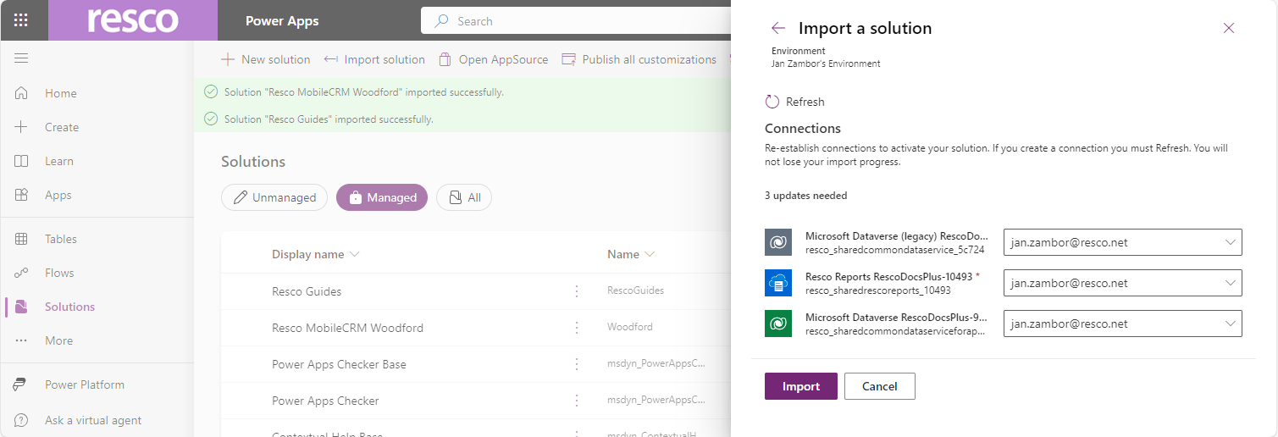The height and width of the screenshot is (437, 1278).
Task: Sort by Name column header
Action: click(631, 254)
